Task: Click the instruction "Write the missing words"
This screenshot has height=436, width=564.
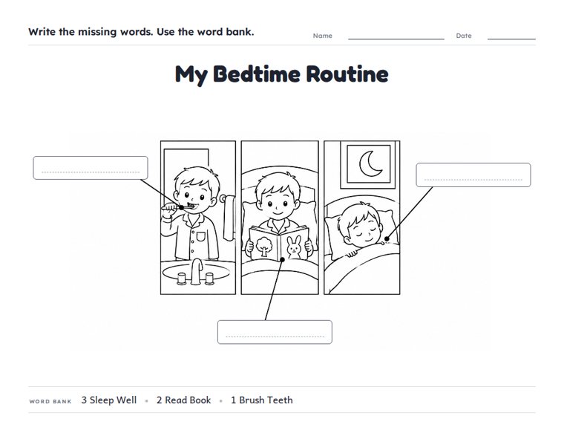Action: pyautogui.click(x=91, y=32)
